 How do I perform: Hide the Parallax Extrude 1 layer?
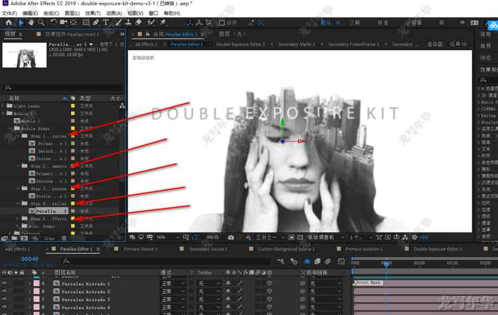tap(5, 283)
